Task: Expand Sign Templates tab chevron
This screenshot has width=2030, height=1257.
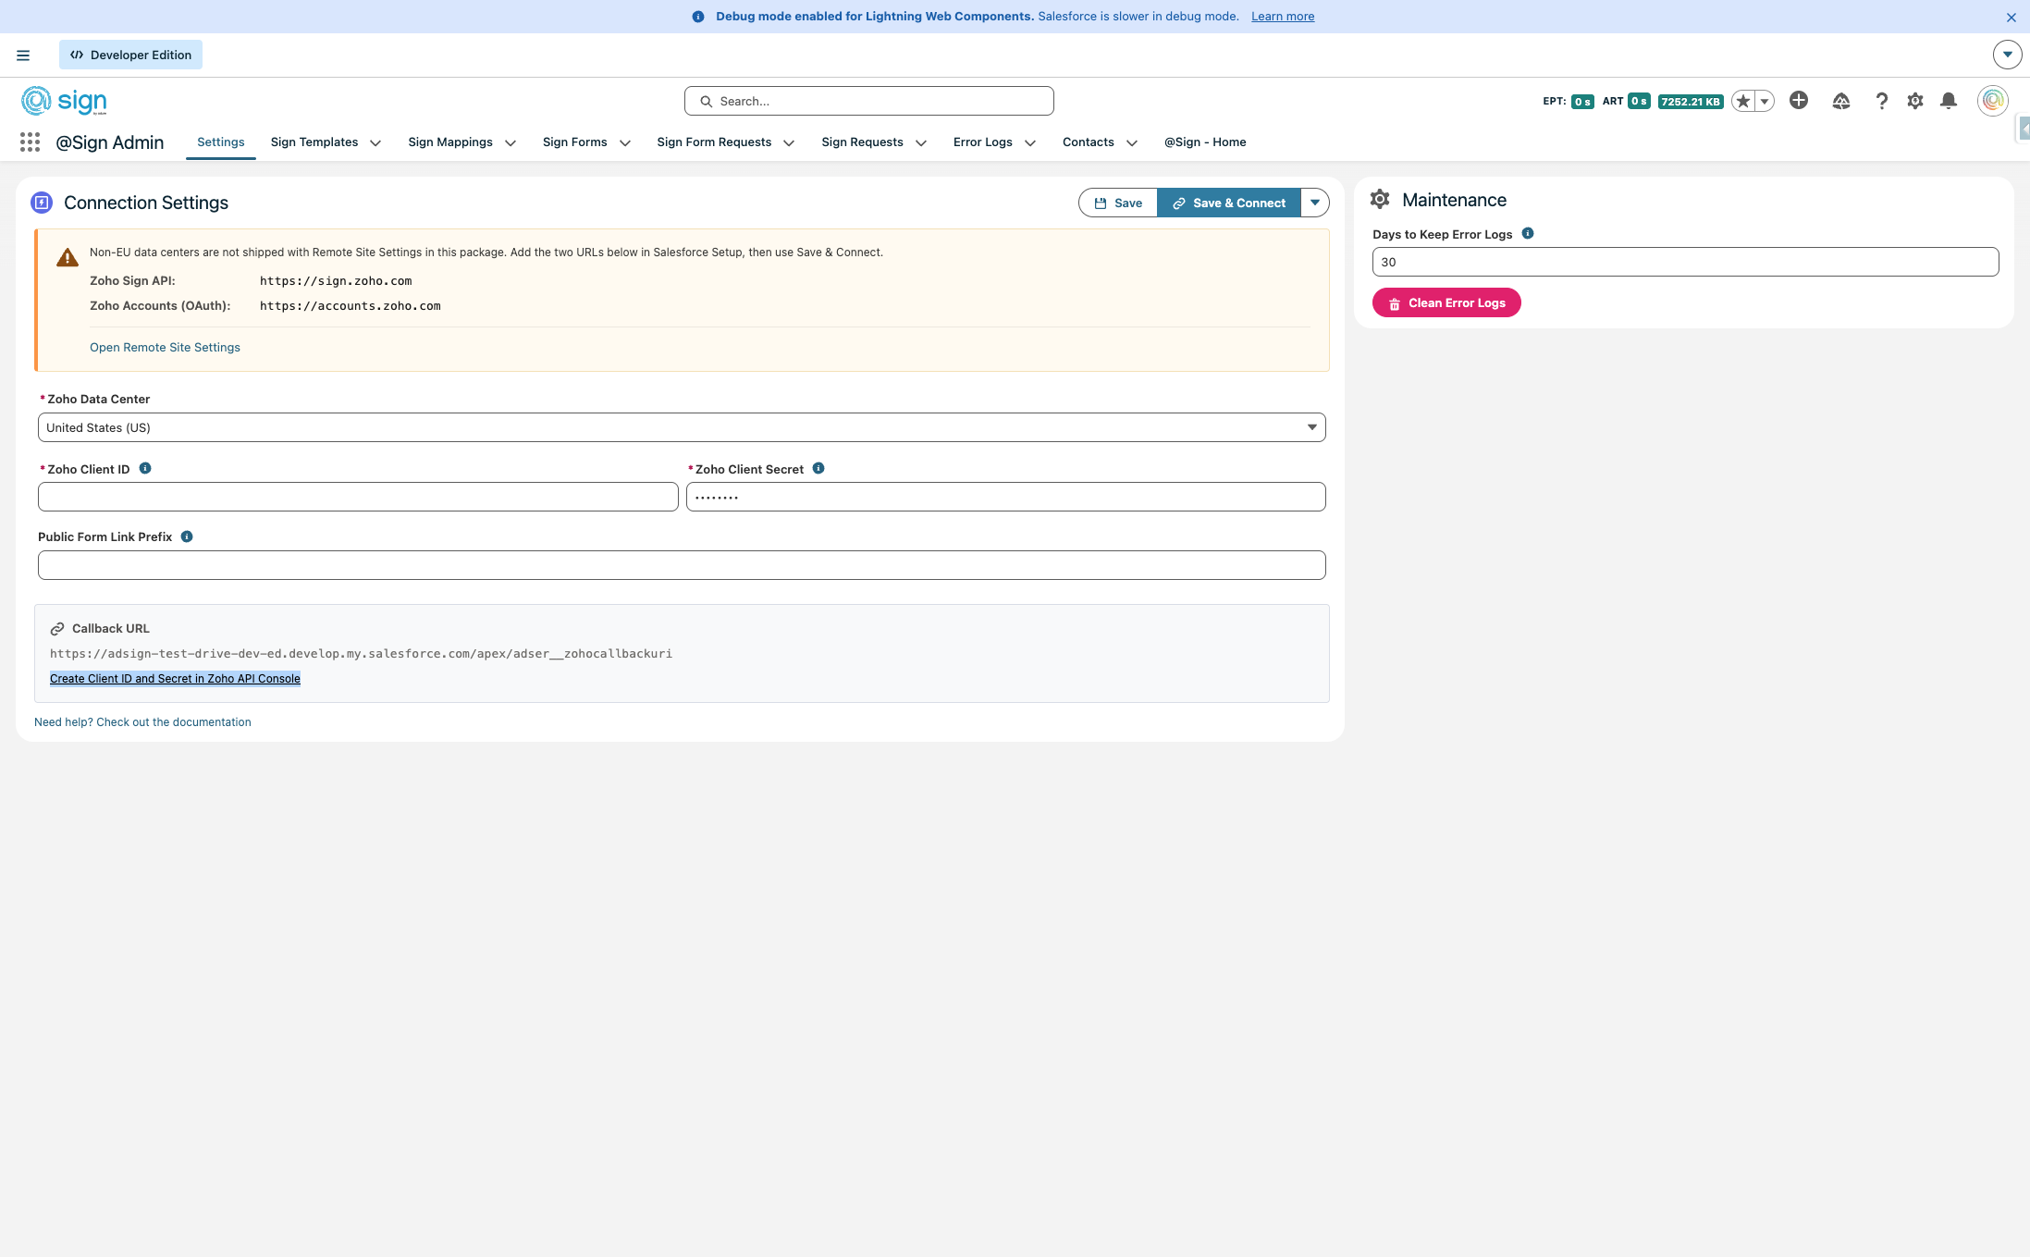Action: (375, 143)
